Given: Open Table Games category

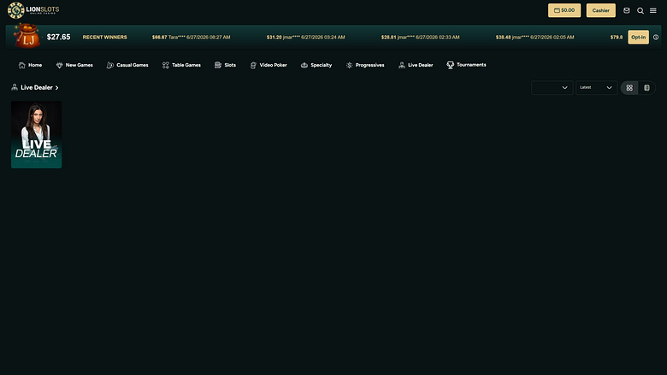Looking at the screenshot, I should click(x=181, y=65).
